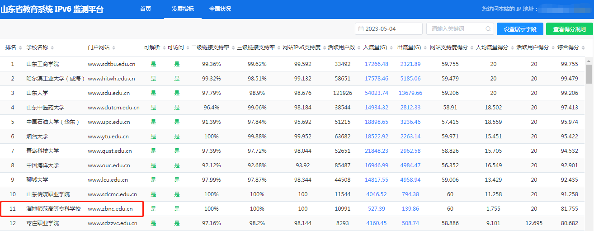Click www.sdzzvc.edu.cn website cell
Viewport: 594px width, 231px height.
coord(113,223)
